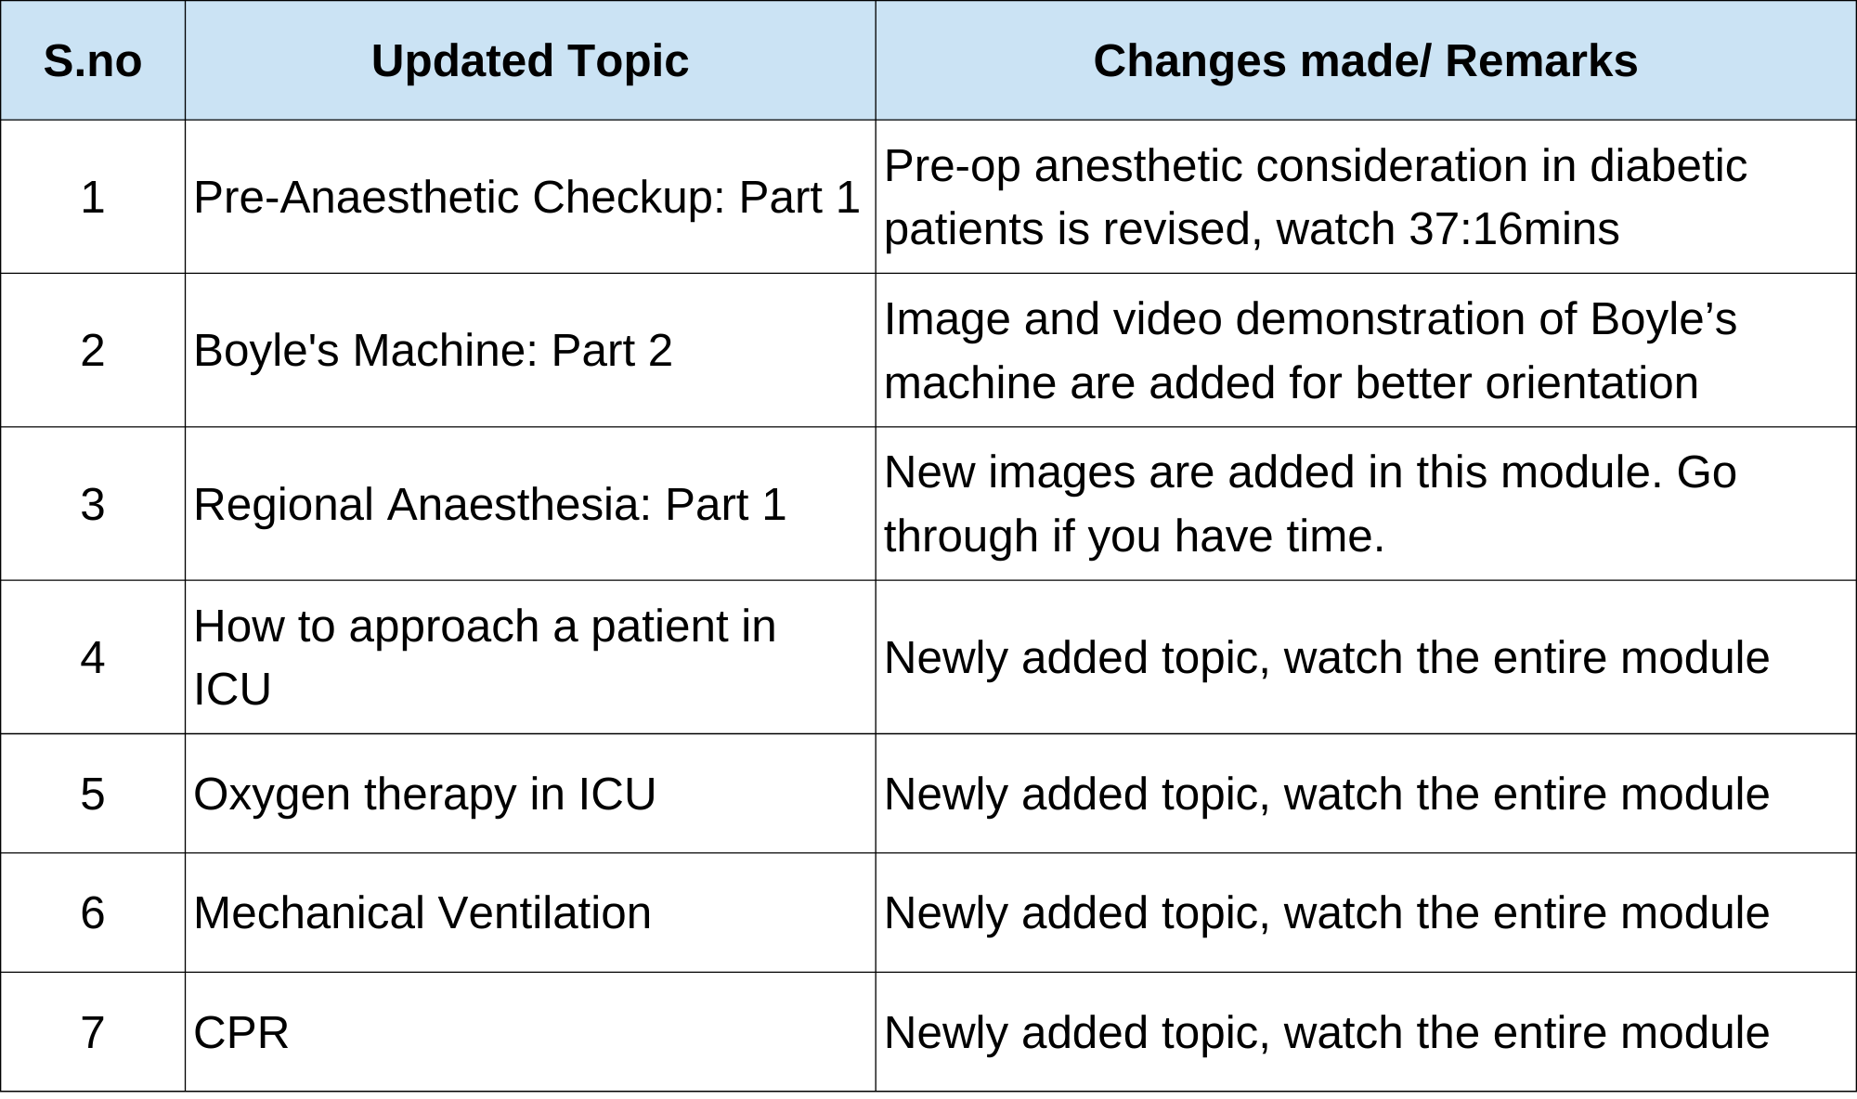
Task: Click the S.no column header
Action: click(93, 61)
